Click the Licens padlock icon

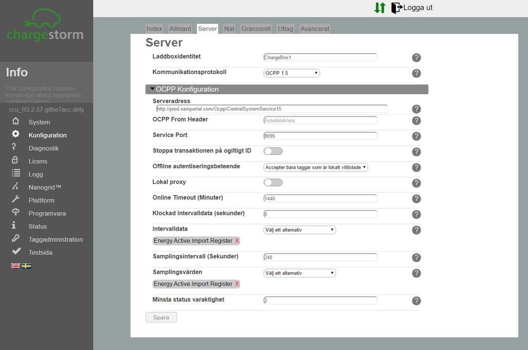15,160
